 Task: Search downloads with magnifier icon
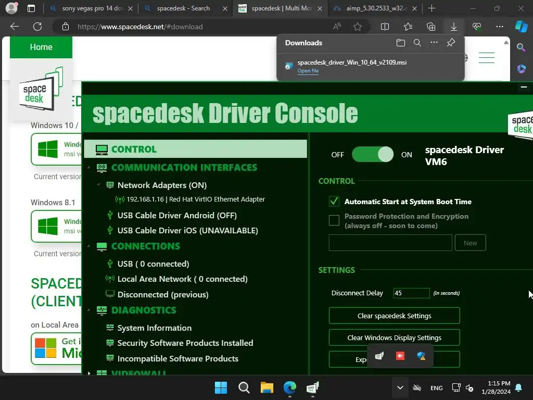[x=417, y=43]
